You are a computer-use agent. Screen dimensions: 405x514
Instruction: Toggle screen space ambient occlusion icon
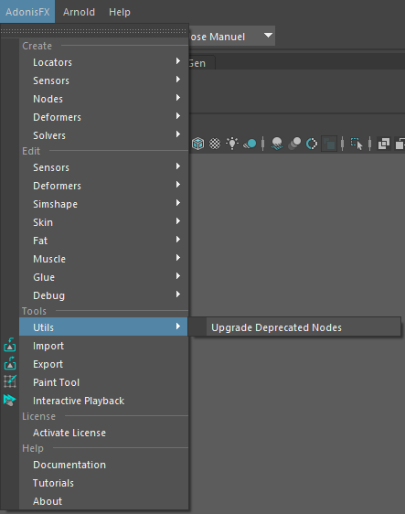click(x=277, y=144)
